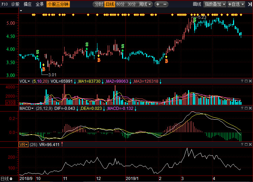Click the B buy signal near 3.01 low
Screen dimensions: 253x182
tap(44, 69)
